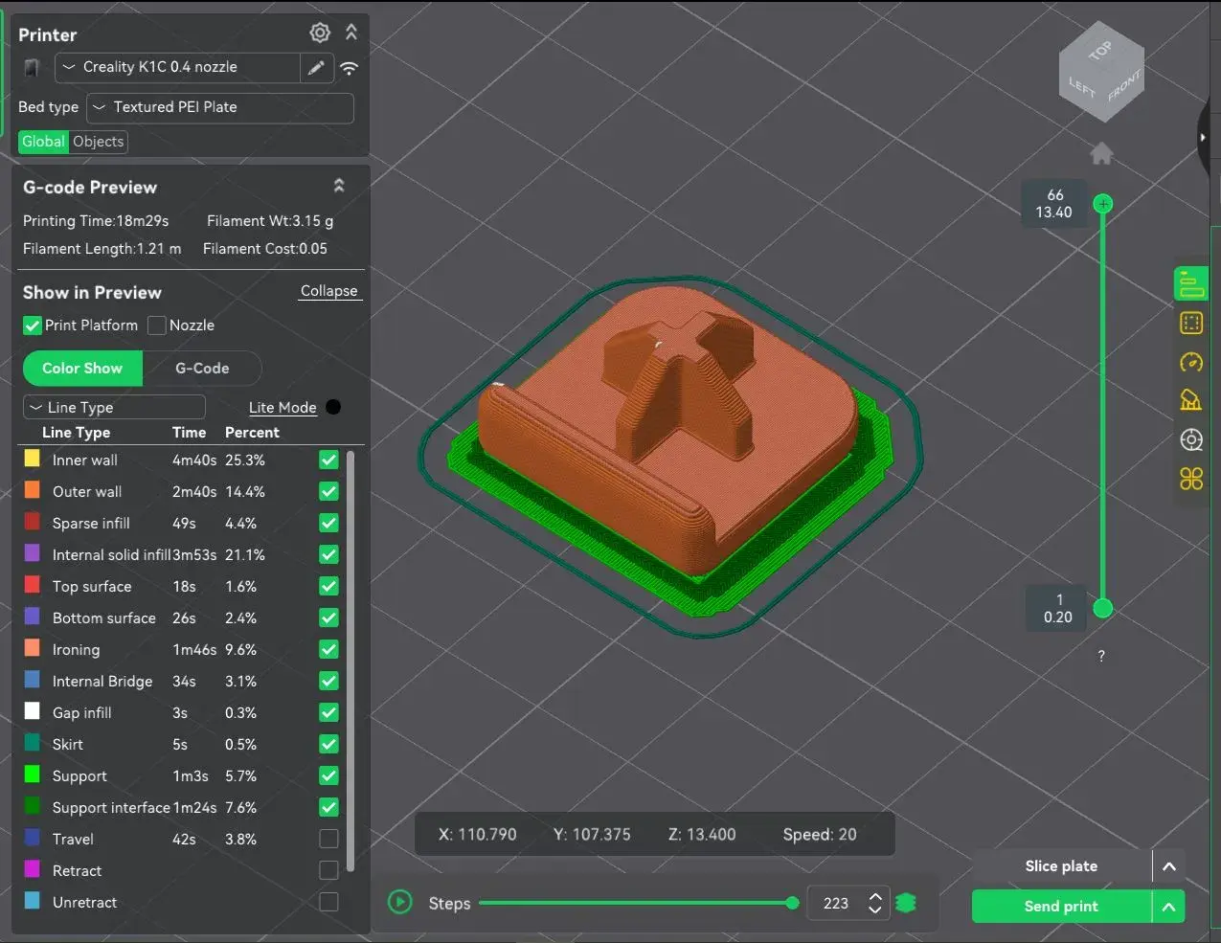This screenshot has width=1221, height=943.
Task: Toggle the Lite Mode black circle
Action: pyautogui.click(x=333, y=407)
